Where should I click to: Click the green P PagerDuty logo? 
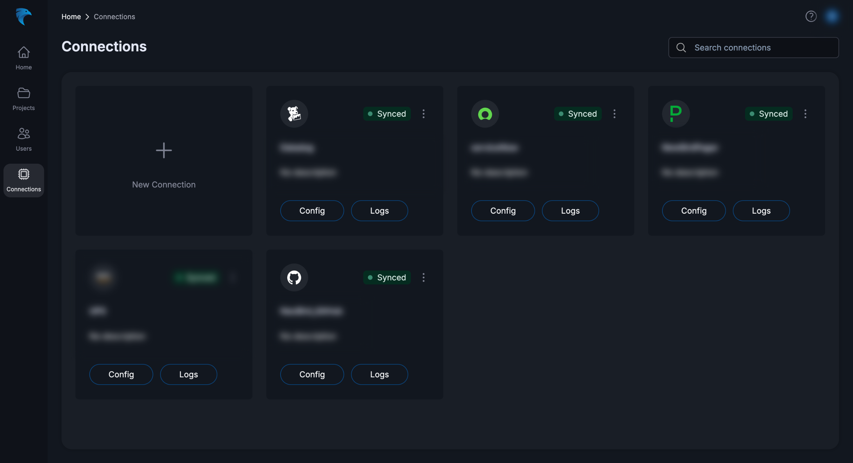[675, 114]
